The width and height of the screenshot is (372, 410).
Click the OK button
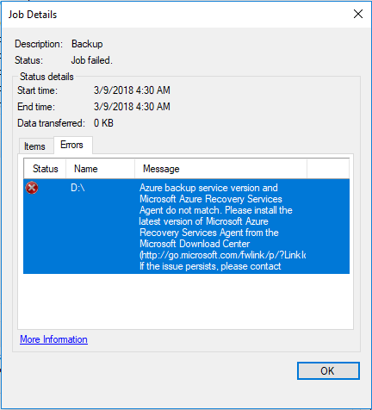(328, 370)
